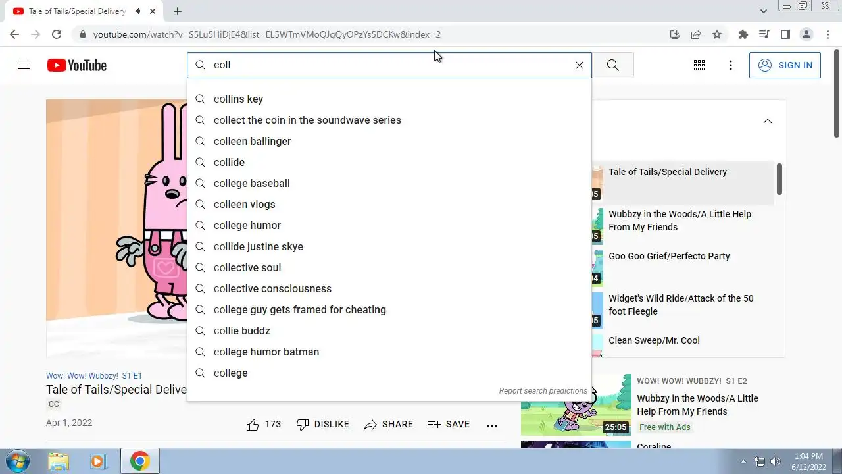This screenshot has height=474, width=842.
Task: Pick colleen vlogs suggestion
Action: tap(389, 204)
